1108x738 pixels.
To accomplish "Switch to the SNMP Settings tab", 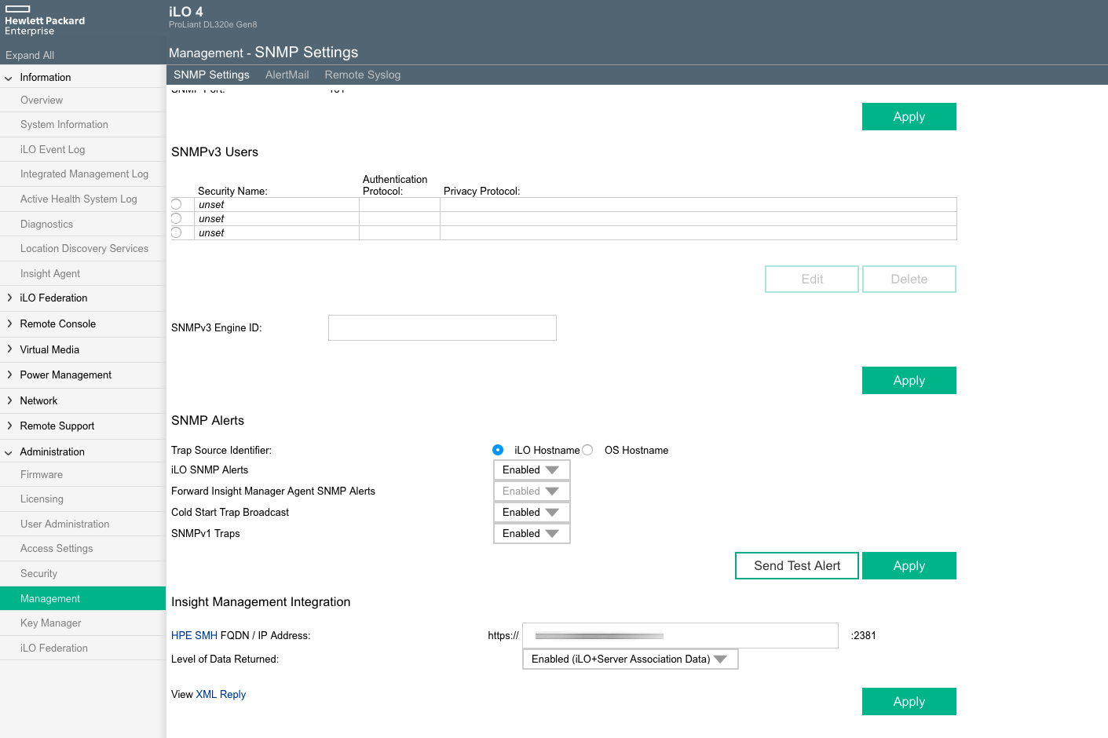I will coord(211,75).
